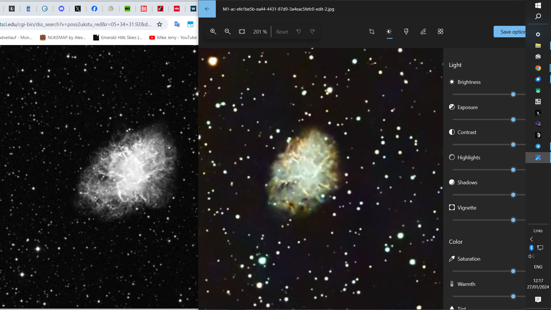Viewport: 551px width, 310px height.
Task: Switch to the Wikipedia W tab in Chrome
Action: pos(193,9)
